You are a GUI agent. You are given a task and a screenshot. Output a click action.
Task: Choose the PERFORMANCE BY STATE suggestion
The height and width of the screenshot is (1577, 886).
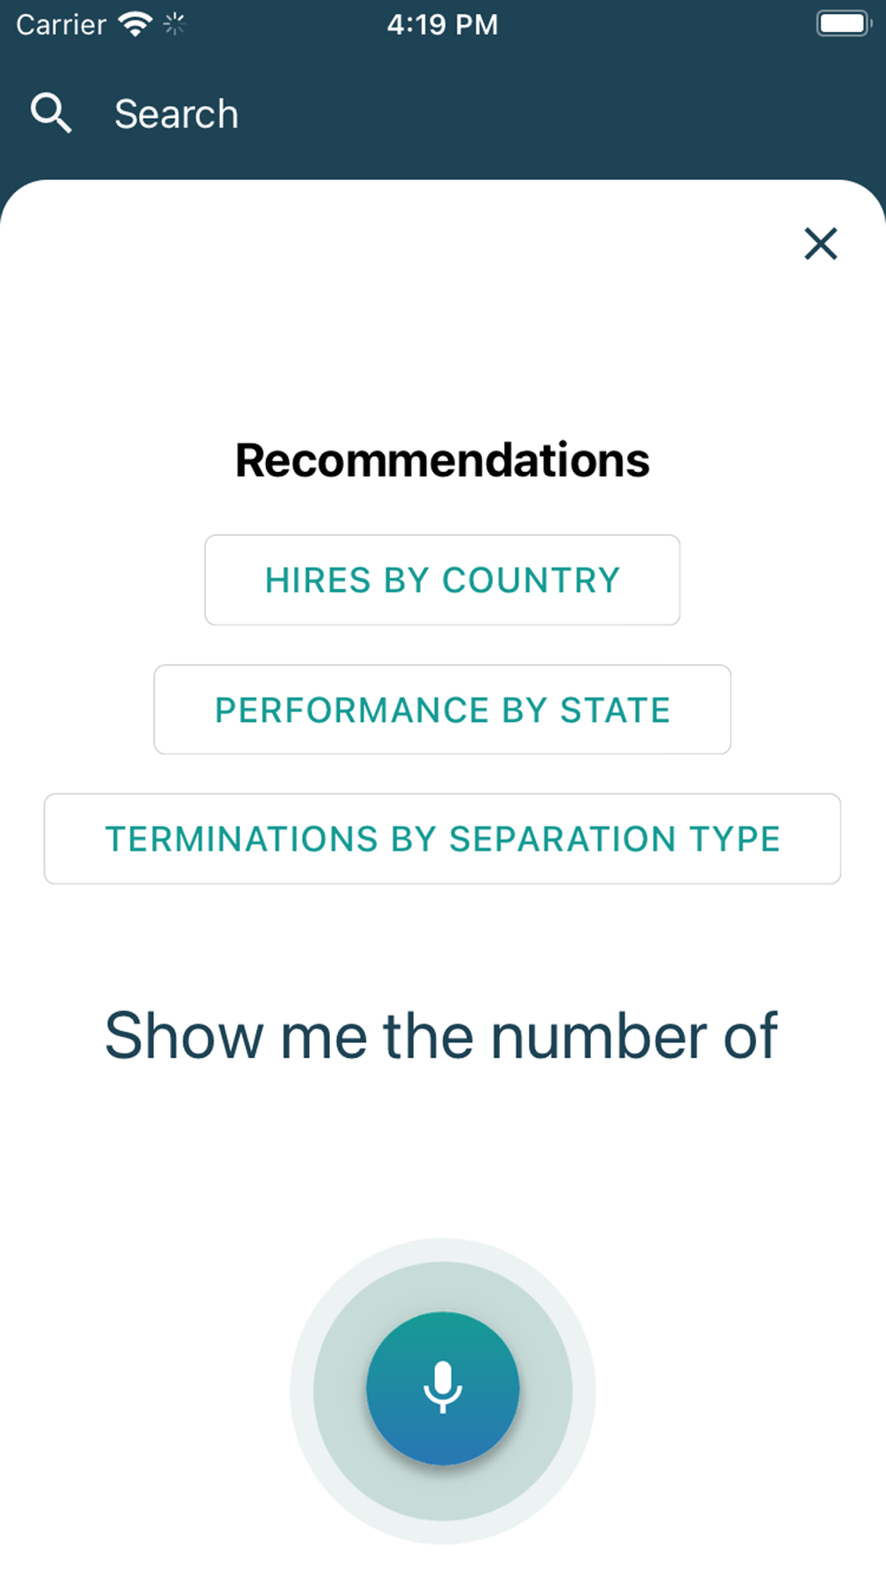click(442, 710)
